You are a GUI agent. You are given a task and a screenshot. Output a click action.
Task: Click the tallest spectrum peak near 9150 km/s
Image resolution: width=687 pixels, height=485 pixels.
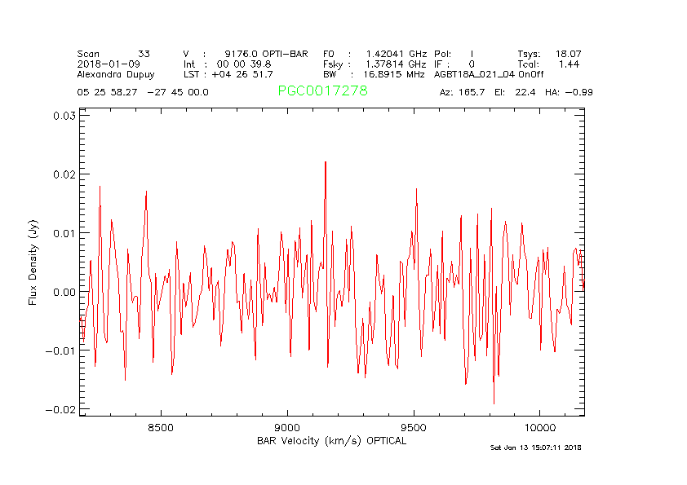[x=326, y=162]
